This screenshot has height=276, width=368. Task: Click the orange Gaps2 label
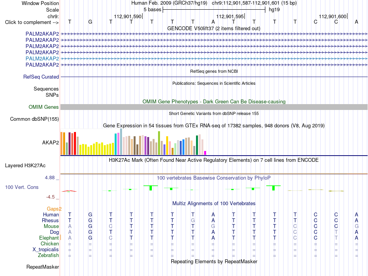(x=54, y=209)
